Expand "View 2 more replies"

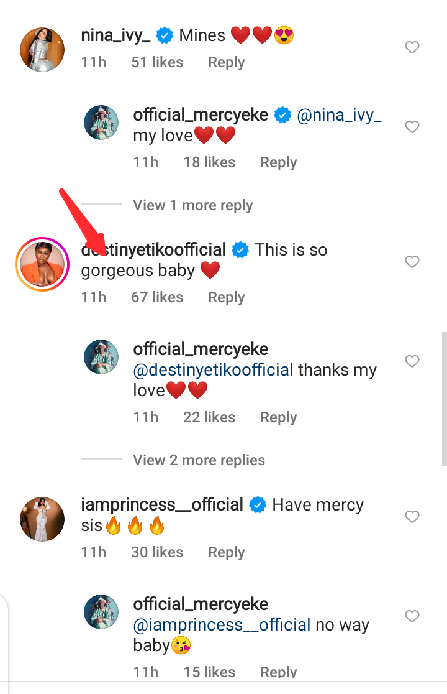tap(199, 460)
